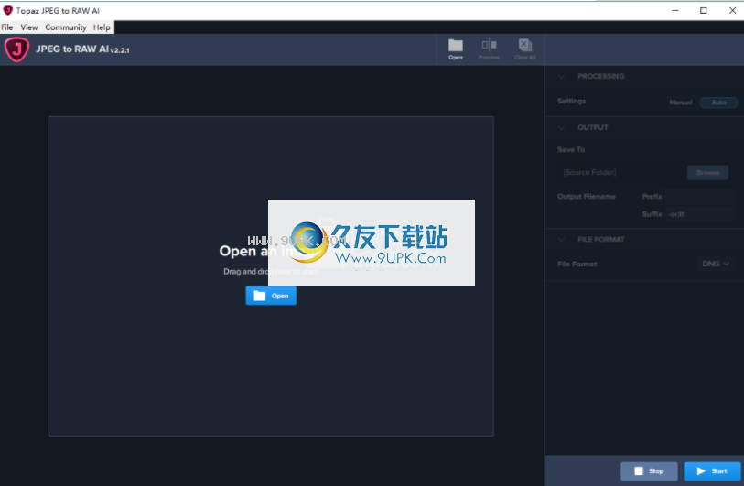Click the blue Open button in drop area
This screenshot has width=744, height=486.
click(x=271, y=296)
